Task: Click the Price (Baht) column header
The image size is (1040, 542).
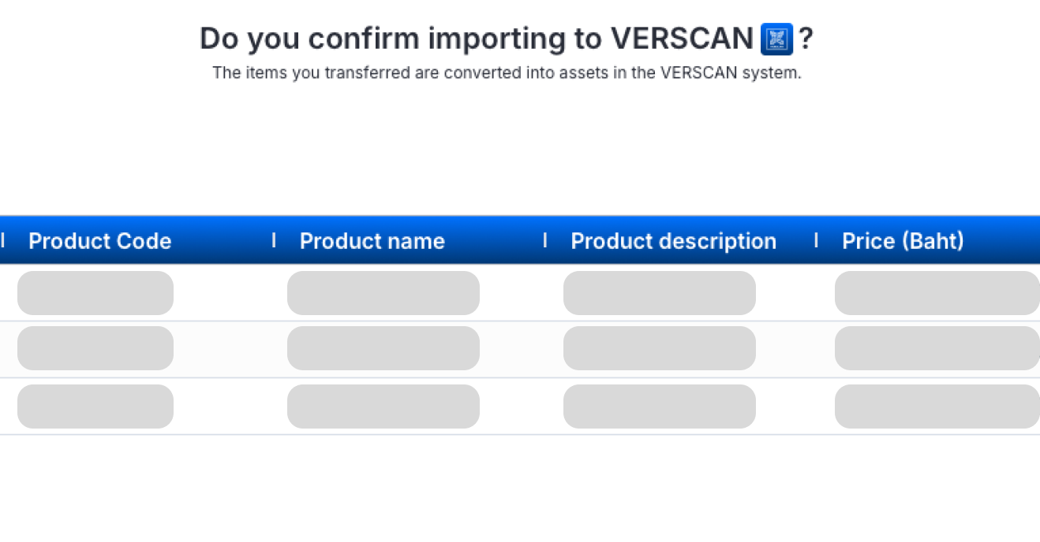Action: tap(903, 241)
